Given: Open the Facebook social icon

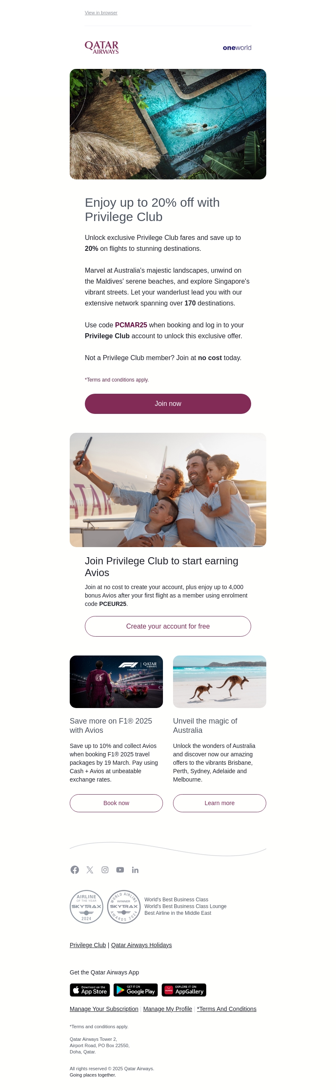Looking at the screenshot, I should 75,869.
